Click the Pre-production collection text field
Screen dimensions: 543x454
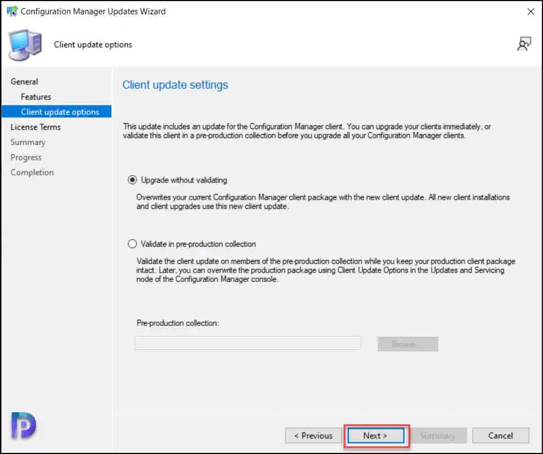248,344
